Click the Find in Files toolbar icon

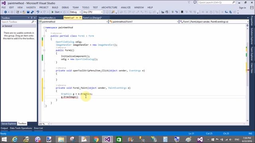(x=113, y=12)
